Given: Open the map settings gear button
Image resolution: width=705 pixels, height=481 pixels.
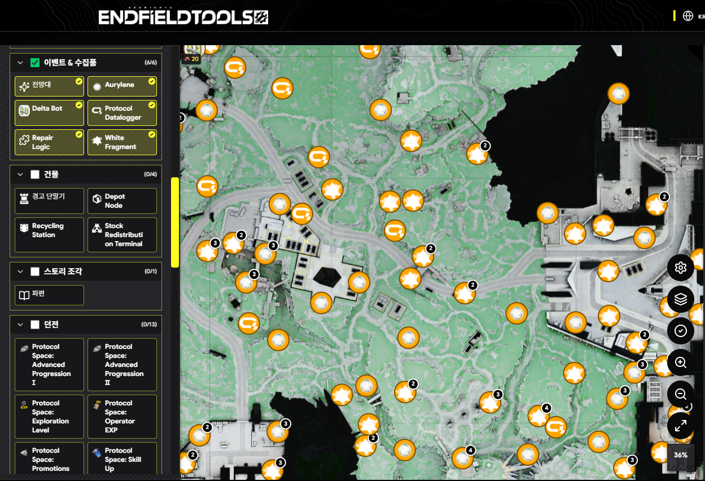Looking at the screenshot, I should coord(681,268).
